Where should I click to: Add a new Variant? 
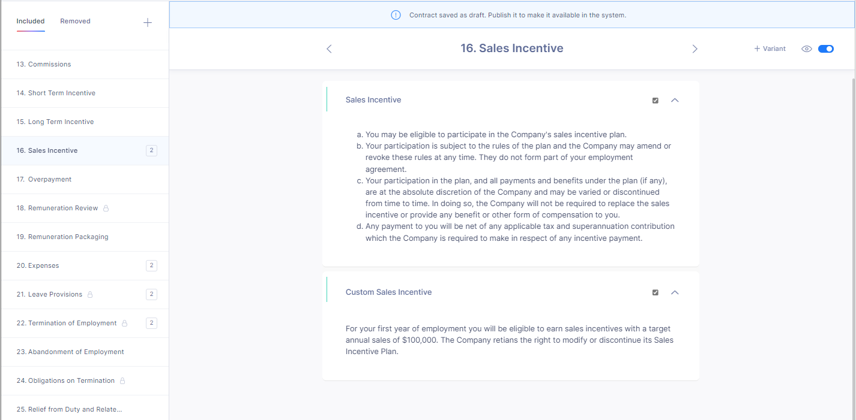click(x=770, y=49)
